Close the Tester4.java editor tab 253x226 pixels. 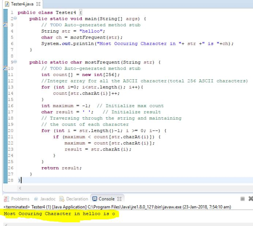[38, 4]
